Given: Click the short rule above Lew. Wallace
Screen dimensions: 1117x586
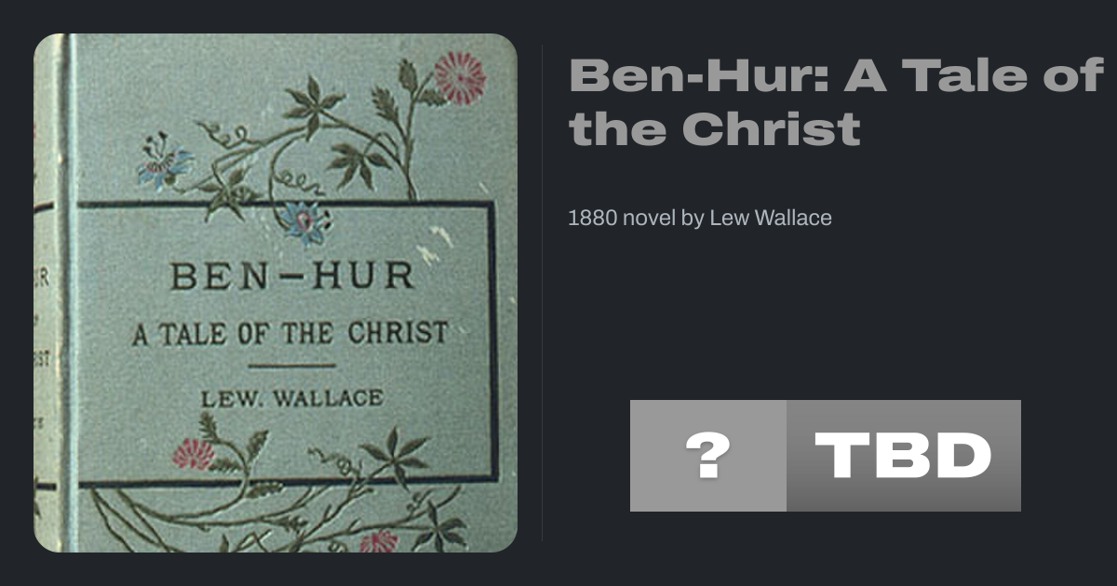Looking at the screenshot, I should click(292, 366).
